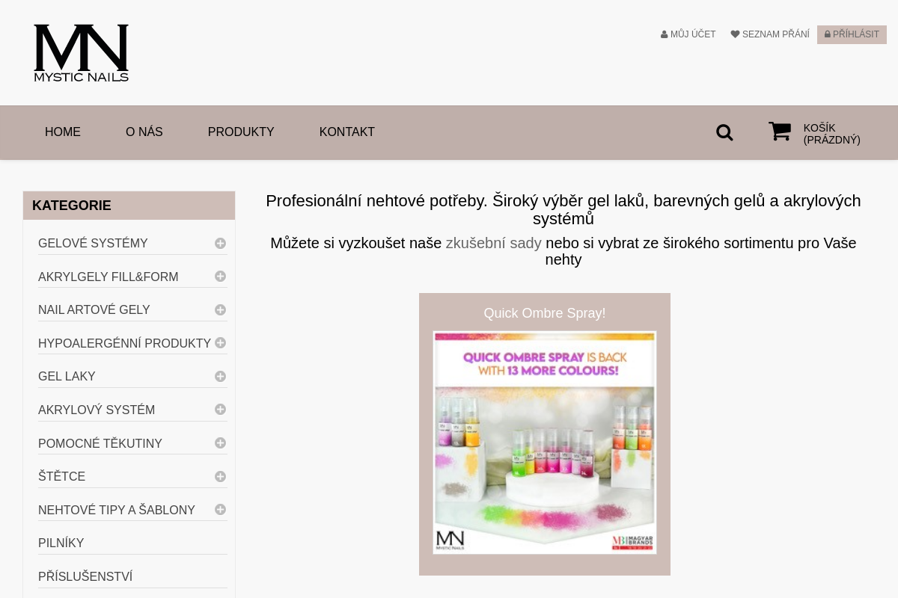This screenshot has width=898, height=598.
Task: Open Quick Ombre Spray banner image
Action: (545, 442)
